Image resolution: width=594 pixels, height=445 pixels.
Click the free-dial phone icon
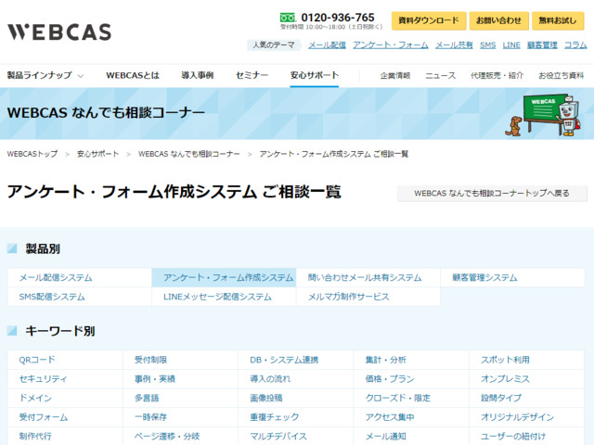pyautogui.click(x=288, y=18)
